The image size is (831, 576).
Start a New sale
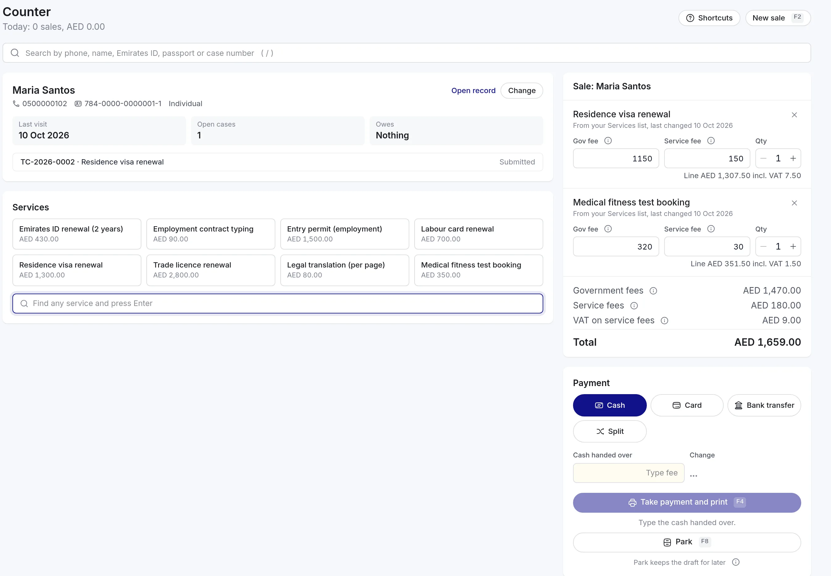tap(778, 18)
